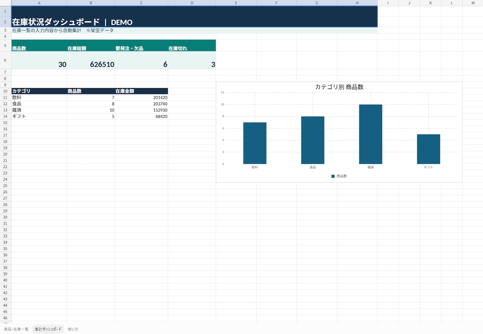The width and height of the screenshot is (483, 334).
Task: Select the 雑貨 product count 10 cell
Action: 91,110
